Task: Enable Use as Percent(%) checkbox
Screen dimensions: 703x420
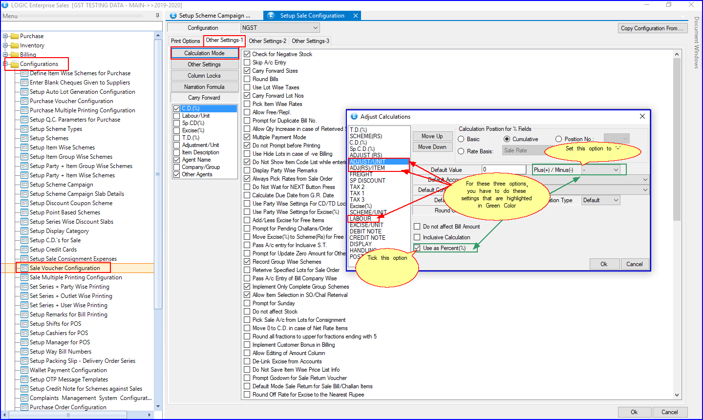Action: (x=417, y=248)
